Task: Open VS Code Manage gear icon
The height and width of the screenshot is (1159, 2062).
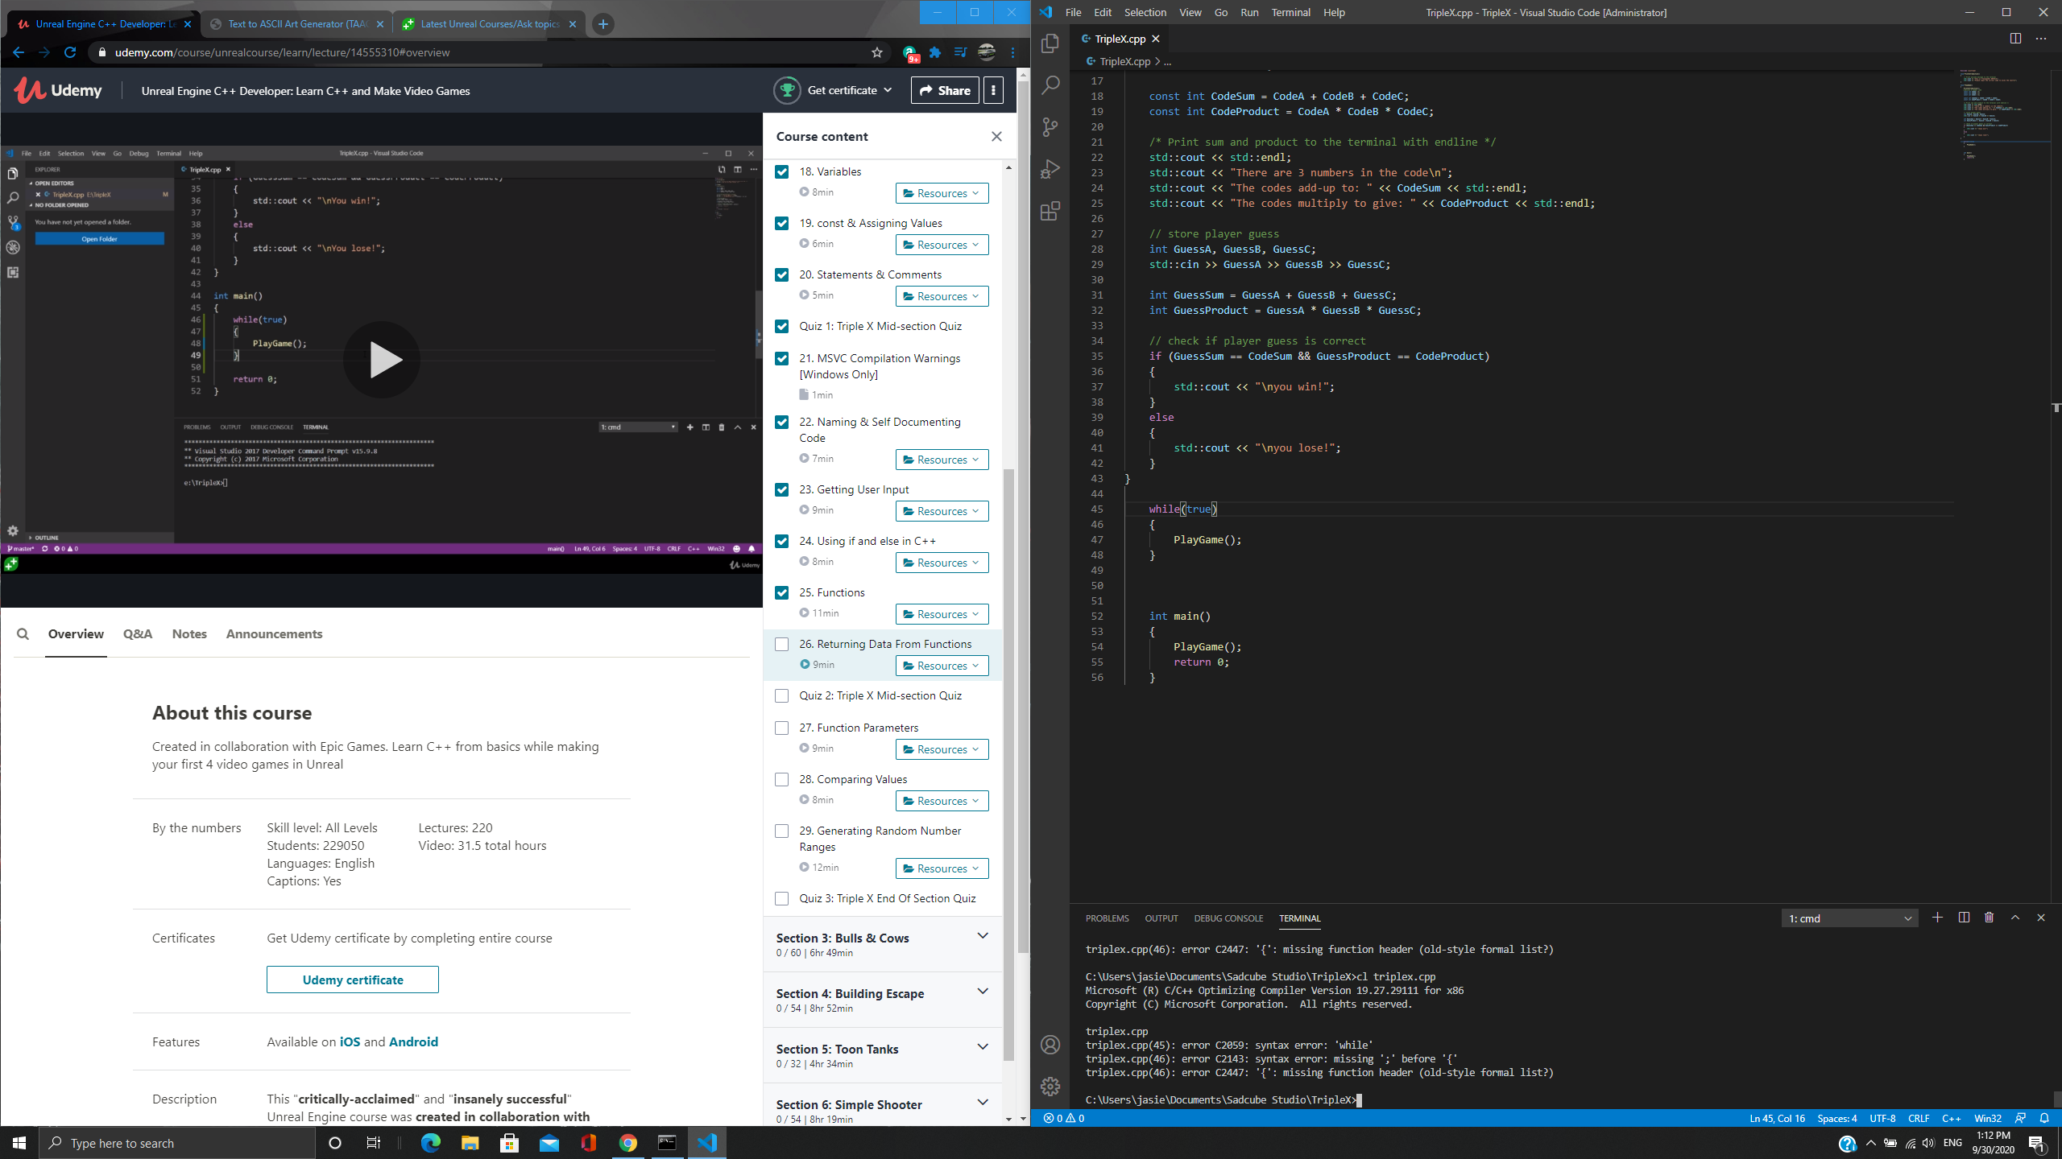Action: click(1050, 1087)
